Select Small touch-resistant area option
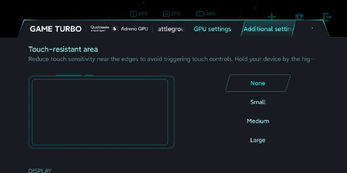This screenshot has height=173, width=347. click(258, 102)
